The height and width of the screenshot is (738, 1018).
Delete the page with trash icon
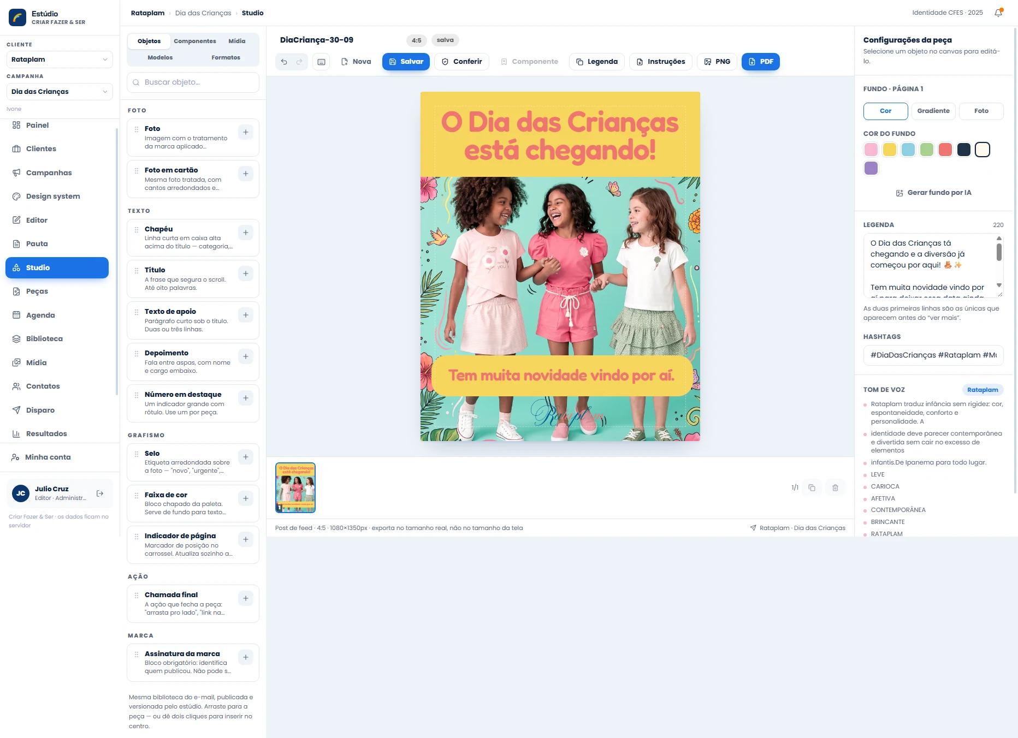tap(835, 487)
